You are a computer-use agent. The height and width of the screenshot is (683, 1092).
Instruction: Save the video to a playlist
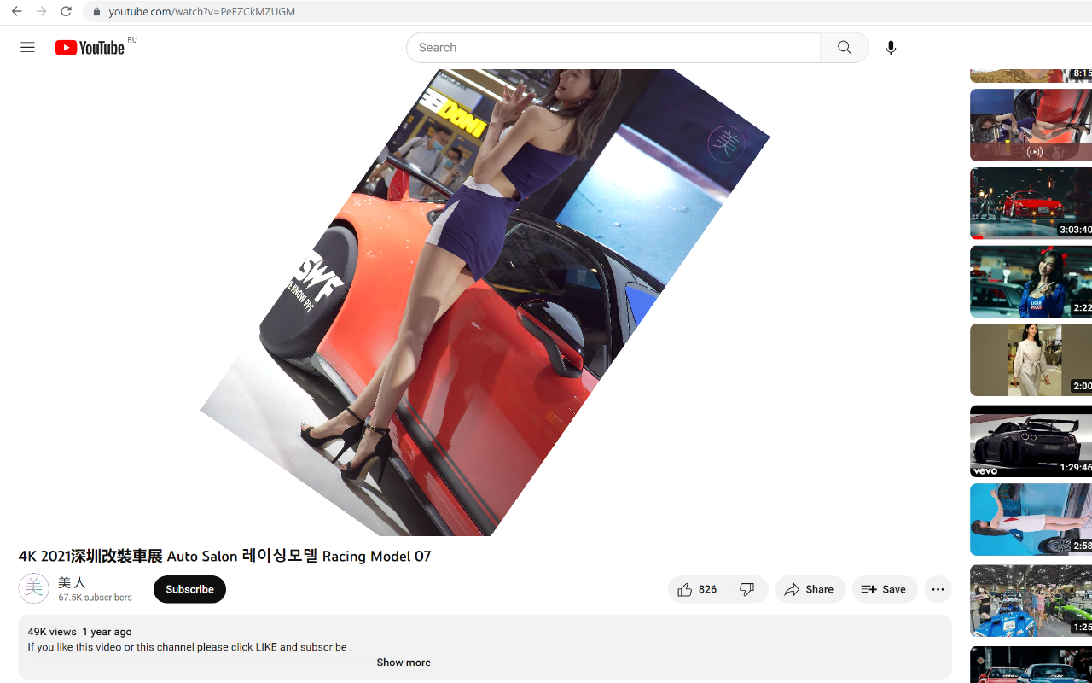click(884, 589)
